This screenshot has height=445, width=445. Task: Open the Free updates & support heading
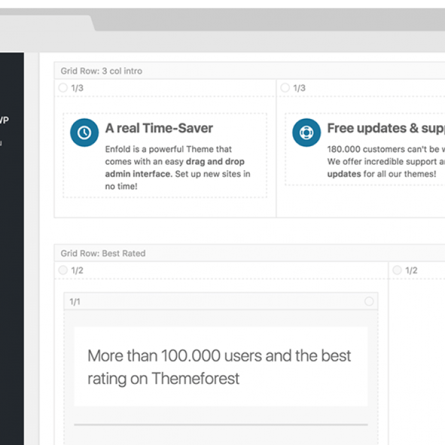[x=386, y=128]
